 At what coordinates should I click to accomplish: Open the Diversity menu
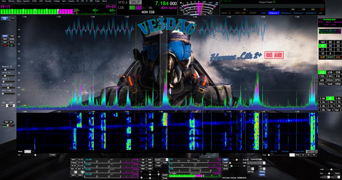[x=48, y=1]
